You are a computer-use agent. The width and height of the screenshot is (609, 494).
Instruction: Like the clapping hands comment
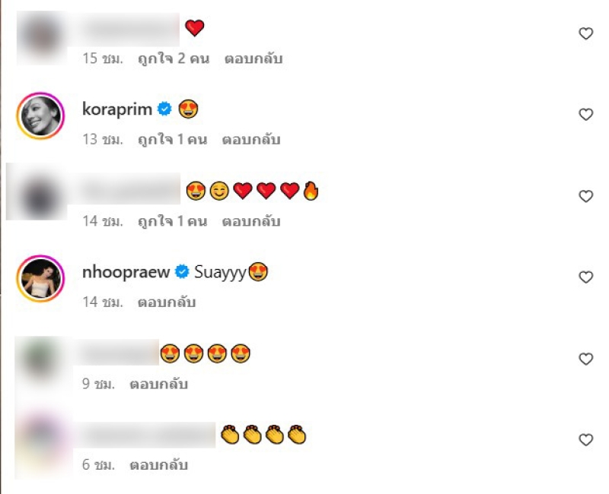pyautogui.click(x=585, y=440)
